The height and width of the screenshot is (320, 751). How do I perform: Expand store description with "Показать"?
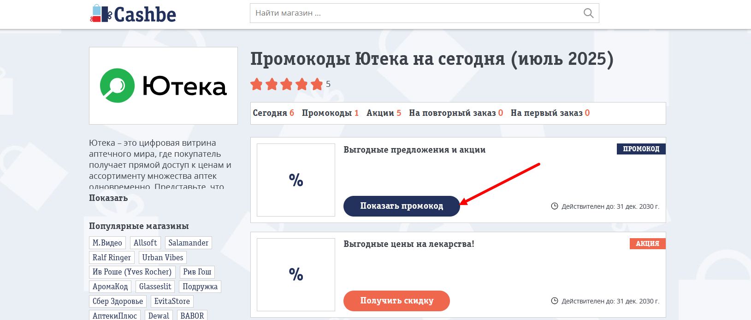tap(108, 198)
